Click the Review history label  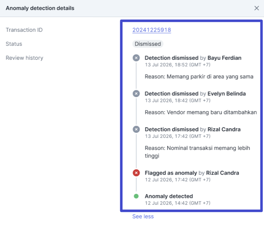(x=24, y=58)
